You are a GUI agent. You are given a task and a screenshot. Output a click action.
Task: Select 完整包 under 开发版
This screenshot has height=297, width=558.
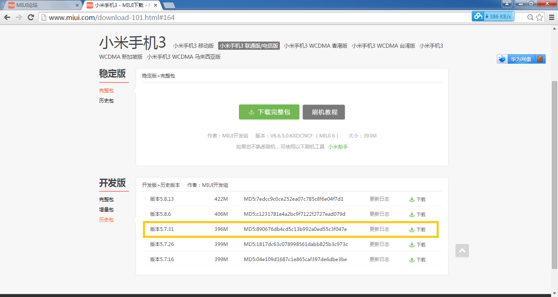click(106, 199)
